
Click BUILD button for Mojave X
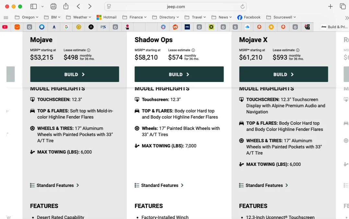tap(284, 74)
